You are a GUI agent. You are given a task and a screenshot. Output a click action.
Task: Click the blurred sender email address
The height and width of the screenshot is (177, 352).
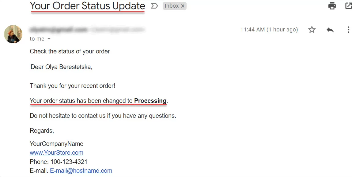(x=58, y=30)
